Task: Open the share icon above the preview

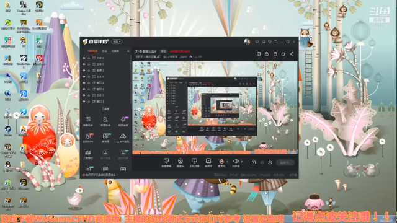Action: pyautogui.click(x=292, y=54)
